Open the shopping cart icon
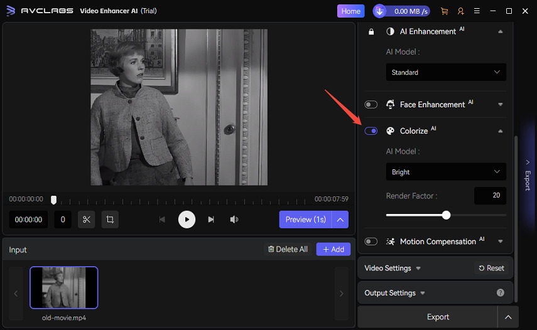 (x=445, y=11)
